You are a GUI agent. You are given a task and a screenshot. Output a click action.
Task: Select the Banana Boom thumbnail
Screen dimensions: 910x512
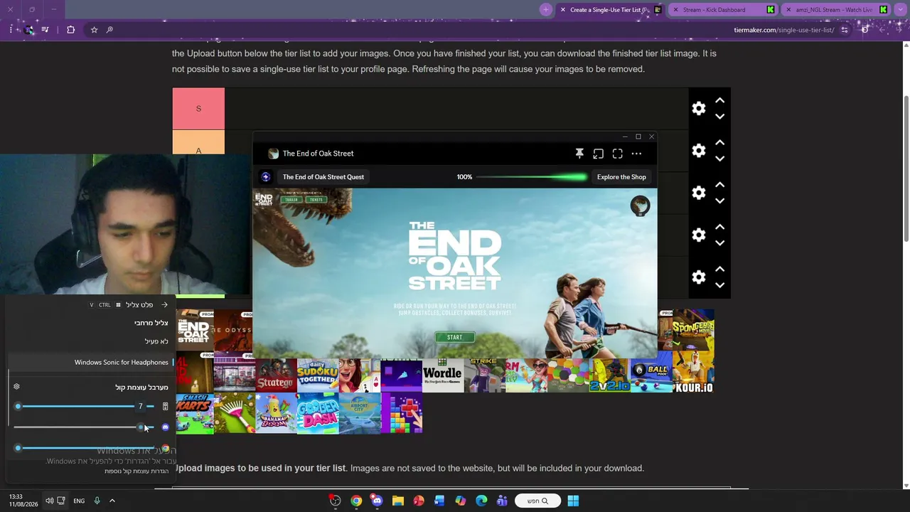(276, 415)
